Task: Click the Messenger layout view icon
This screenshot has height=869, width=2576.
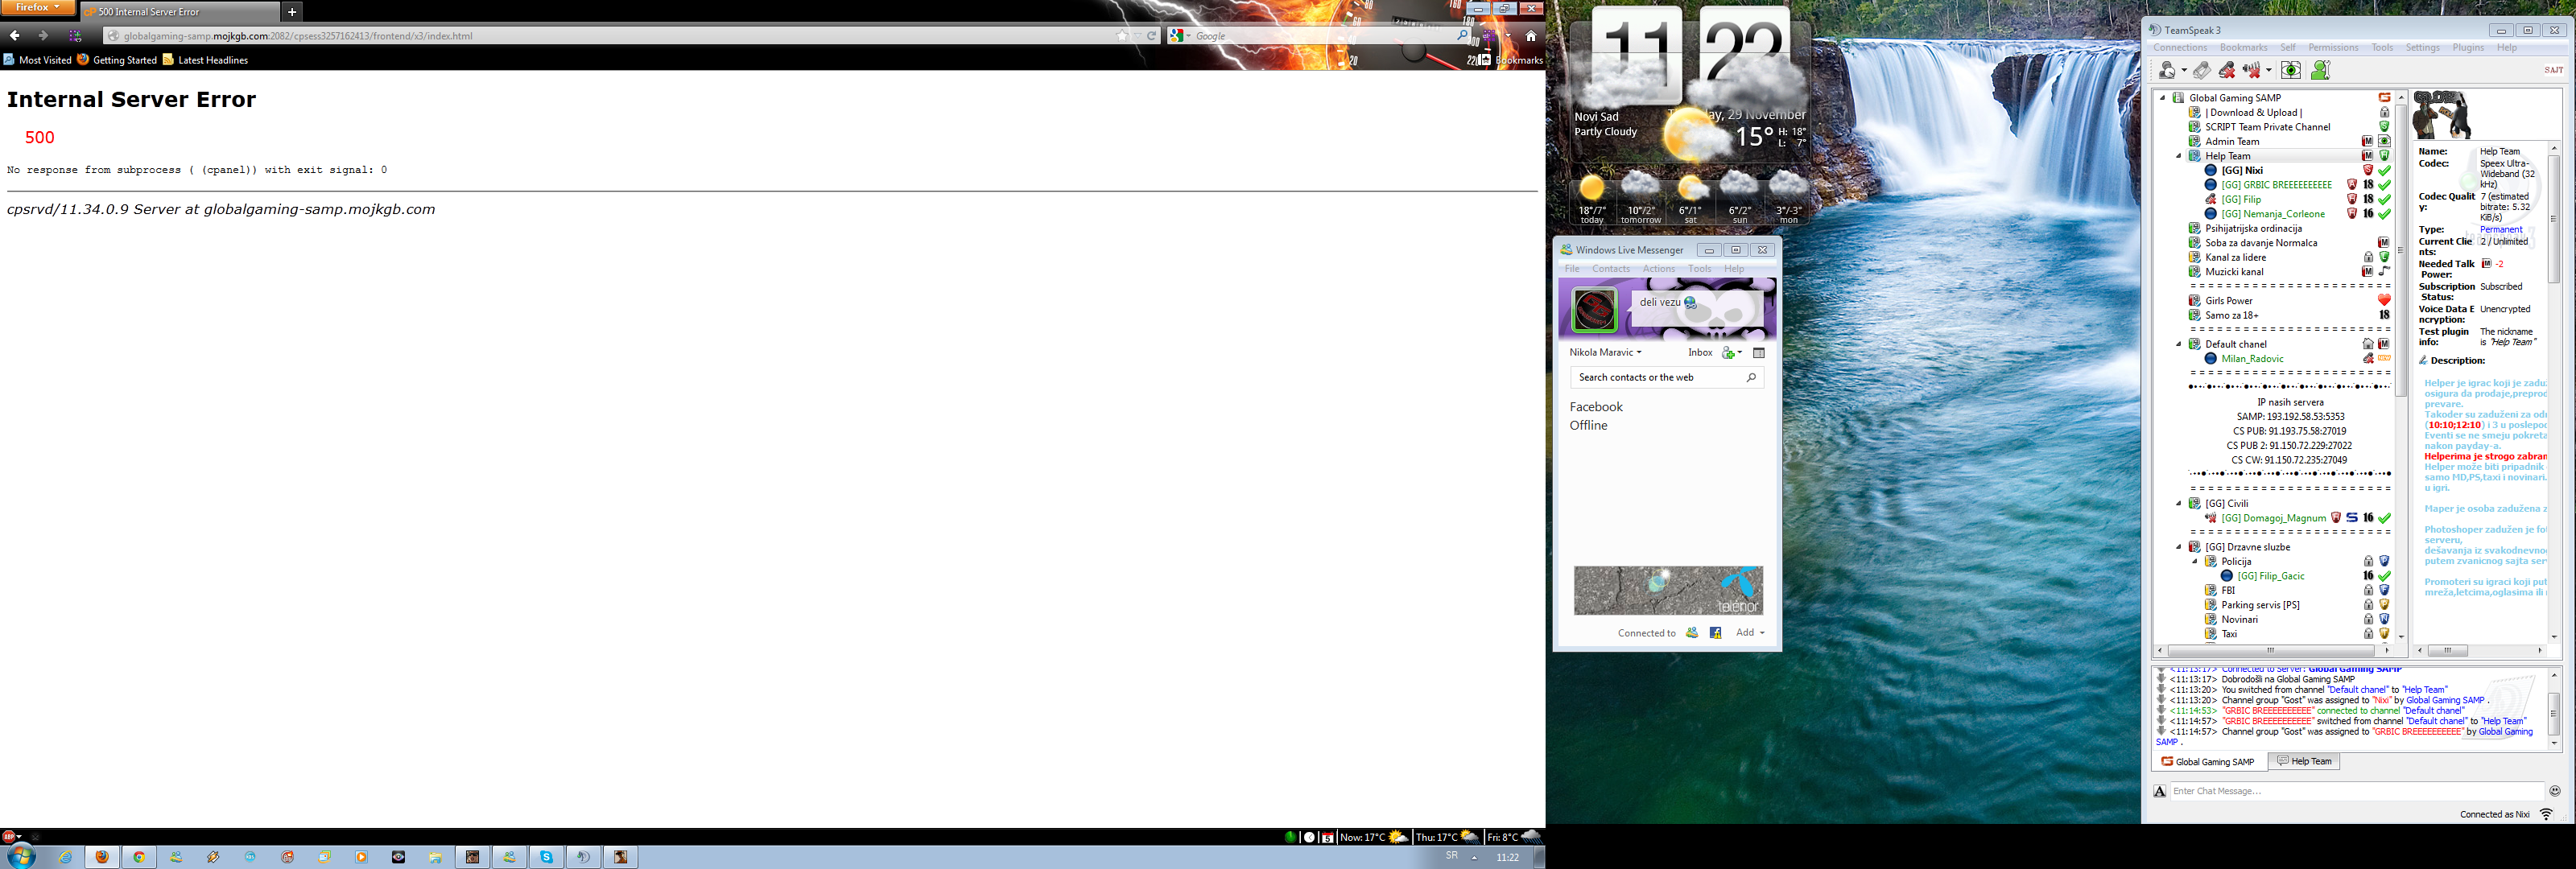Action: pos(1759,353)
